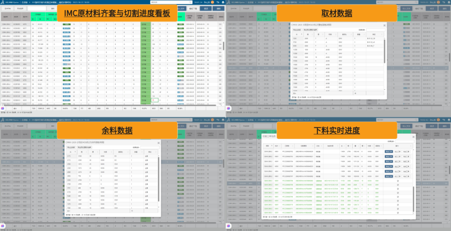Image resolution: width=451 pixels, height=231 pixels.
Task: Click horizontal scrollbar under IMC看板 table
Action: (x=109, y=105)
